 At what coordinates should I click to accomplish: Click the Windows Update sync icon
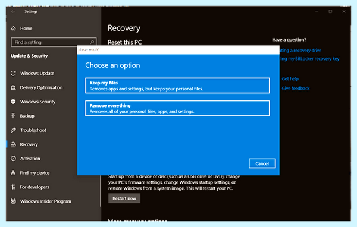[x=14, y=73]
